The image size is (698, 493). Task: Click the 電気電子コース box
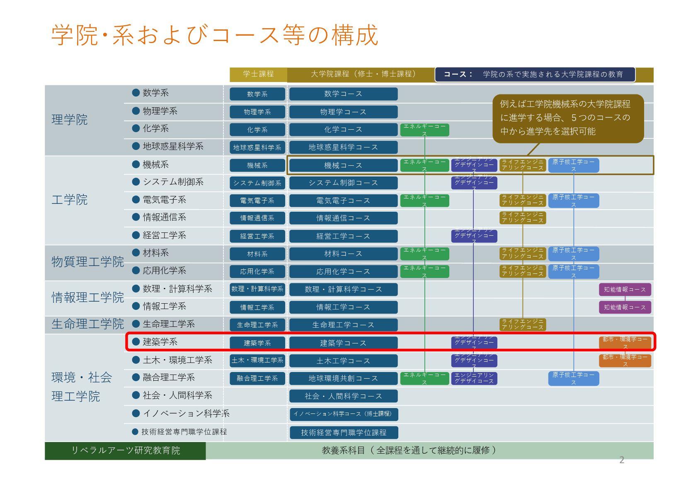point(343,201)
